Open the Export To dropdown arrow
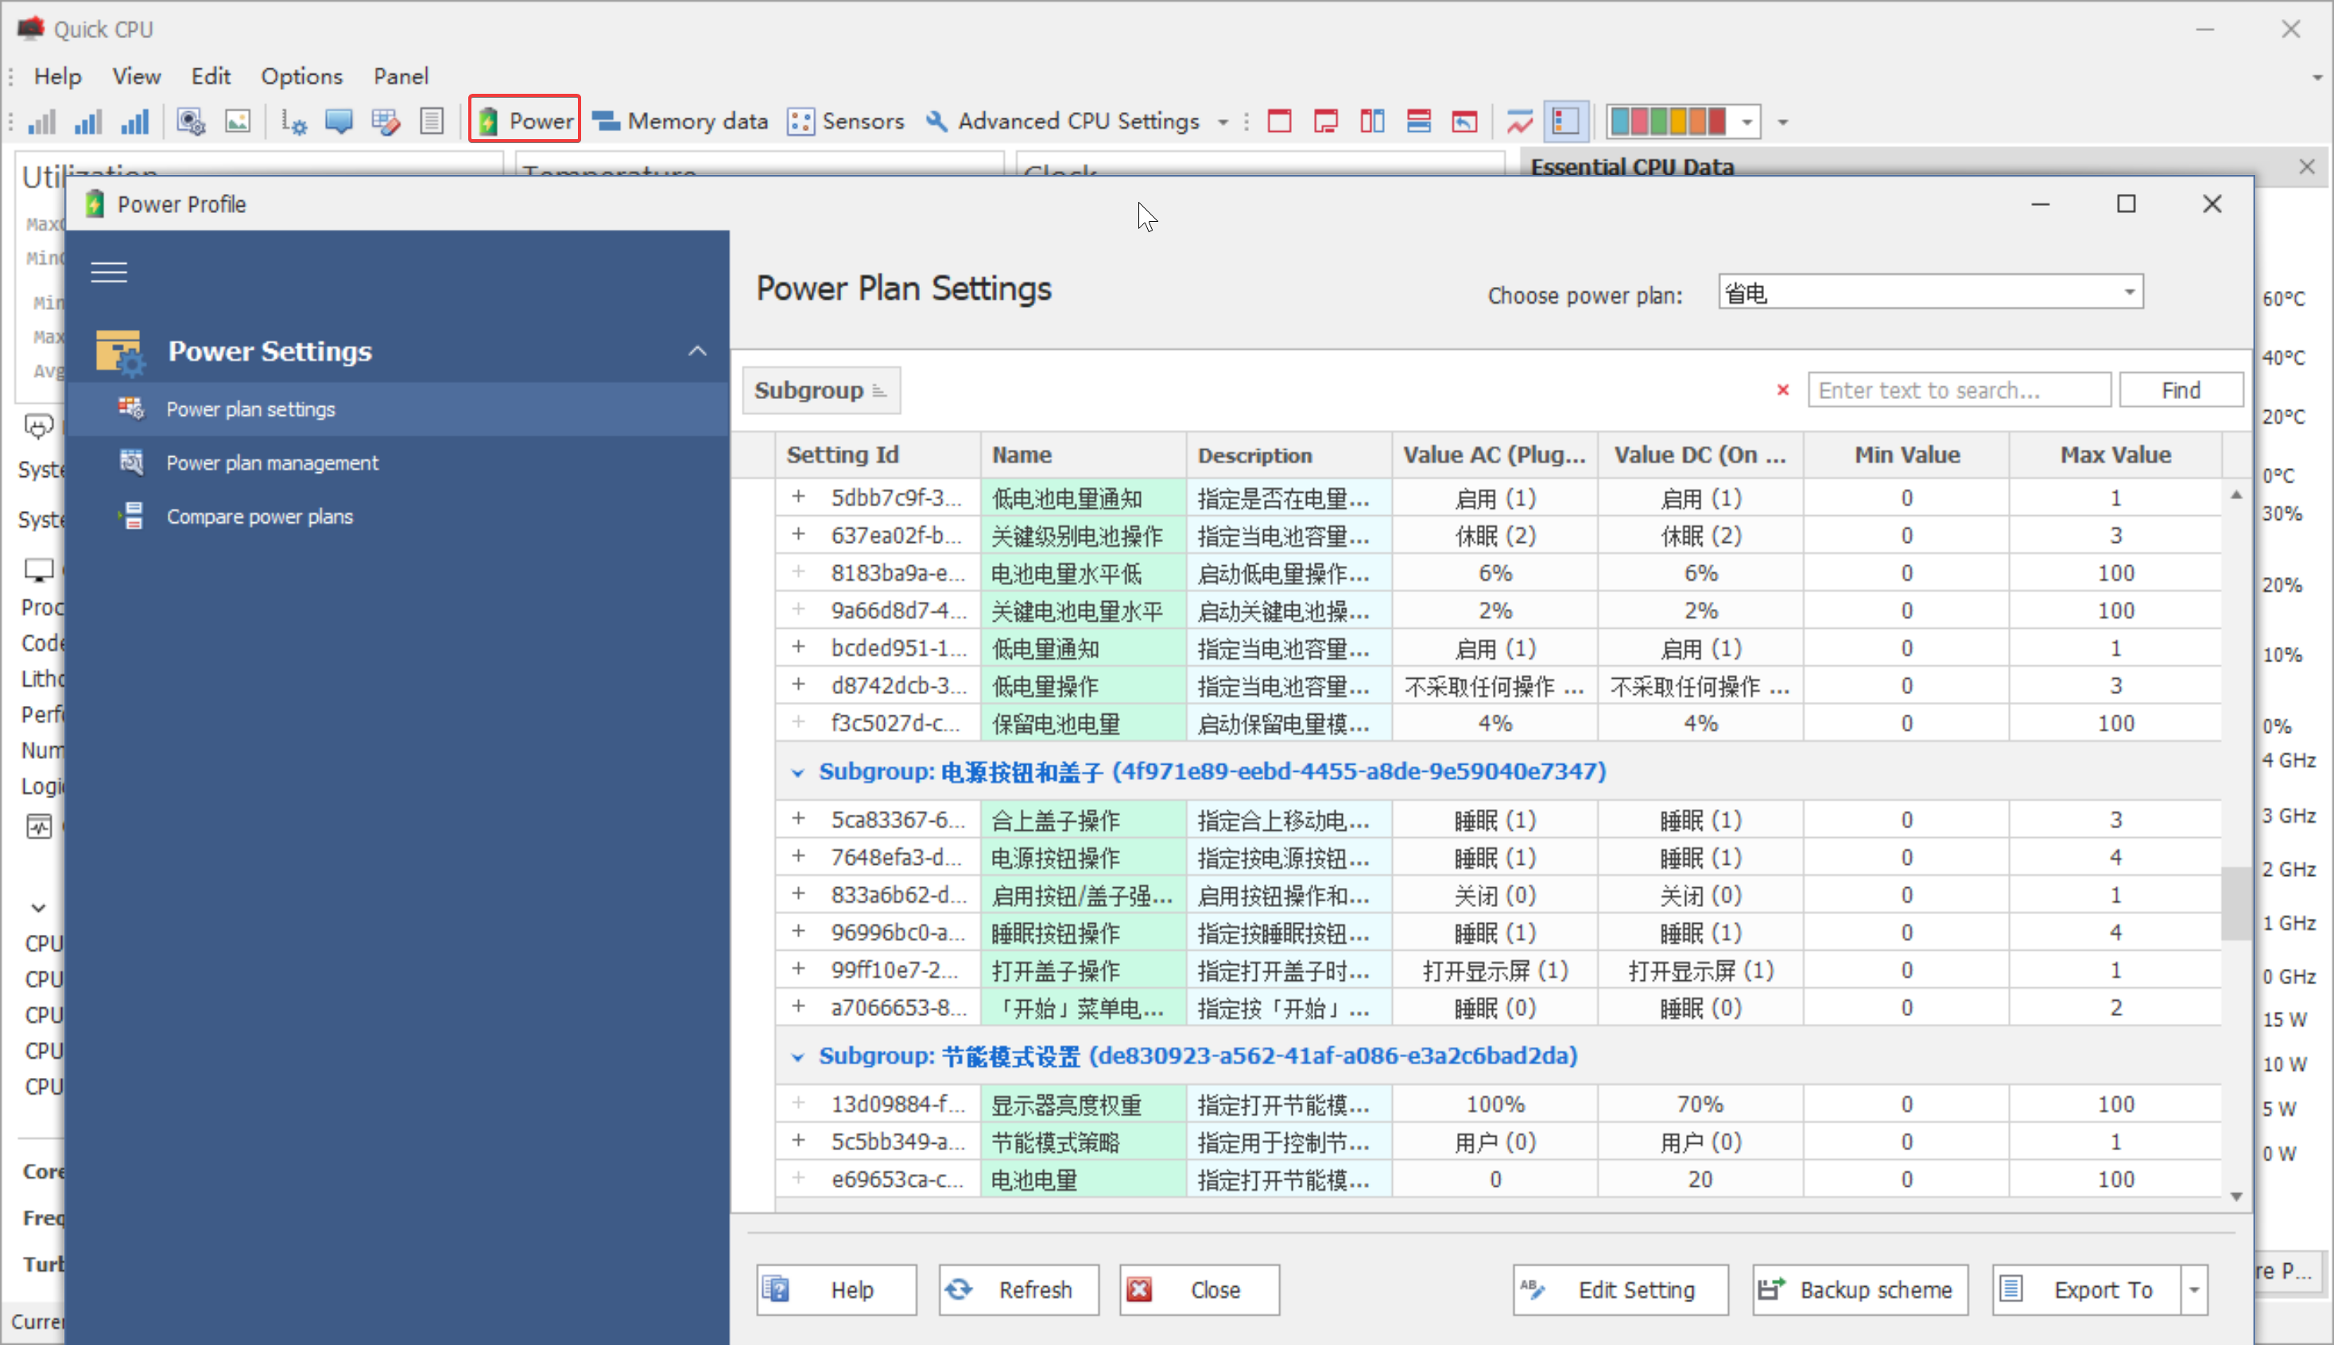 click(2193, 1289)
